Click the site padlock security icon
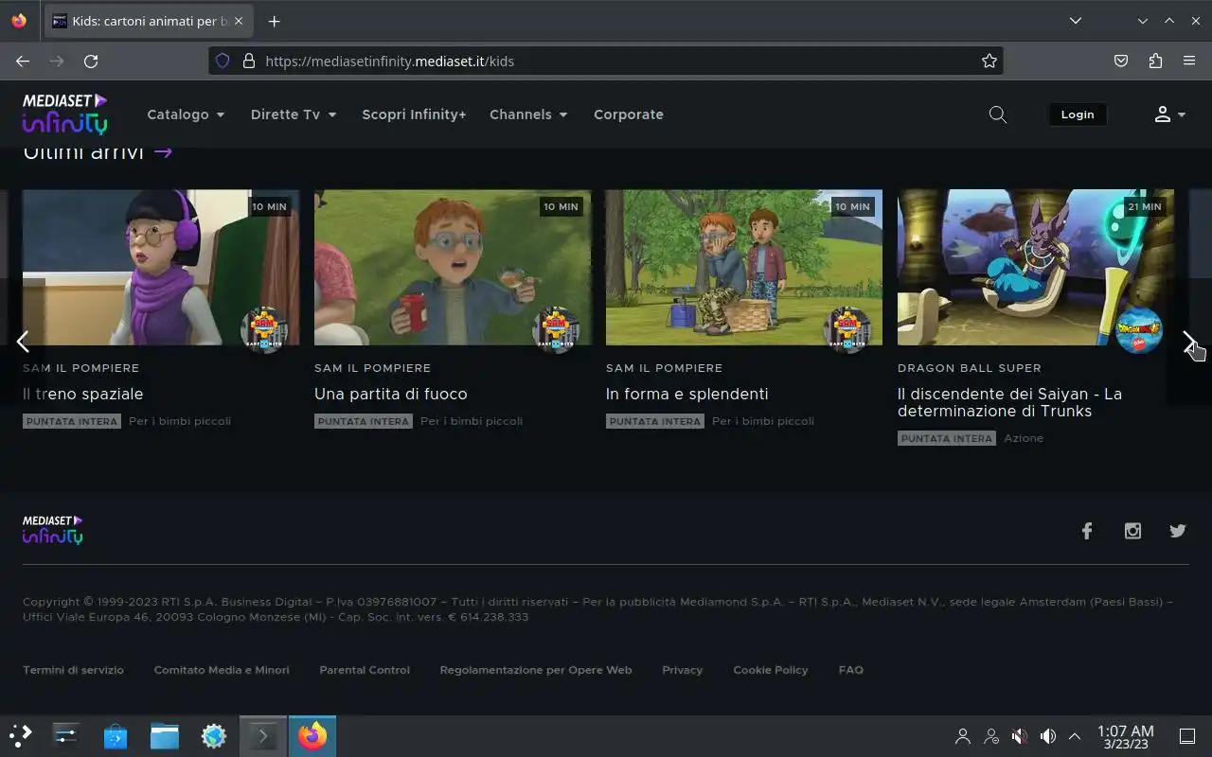The width and height of the screenshot is (1212, 757). pos(249,61)
